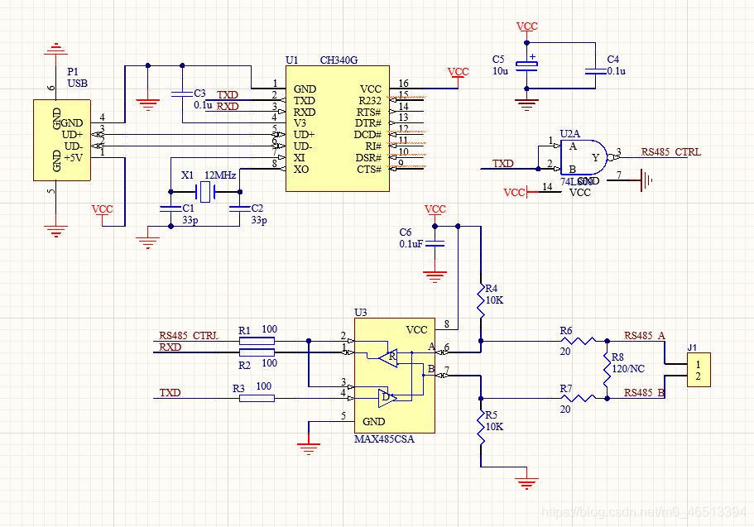Screen dimensions: 754x527
Task: Click the RS485_A net label
Action: click(645, 335)
